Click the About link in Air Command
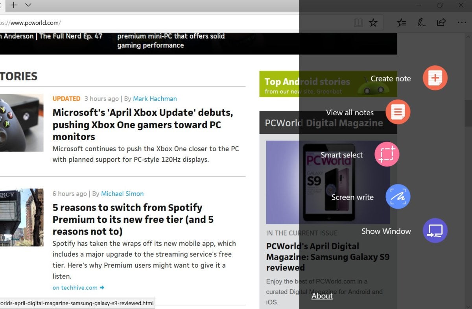 (322, 296)
